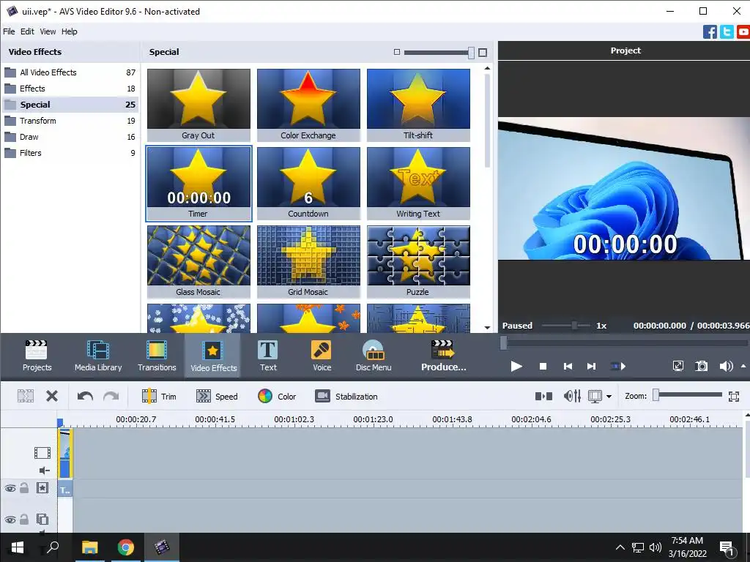This screenshot has width=750, height=562.
Task: Open the Text effects panel
Action: tap(268, 356)
